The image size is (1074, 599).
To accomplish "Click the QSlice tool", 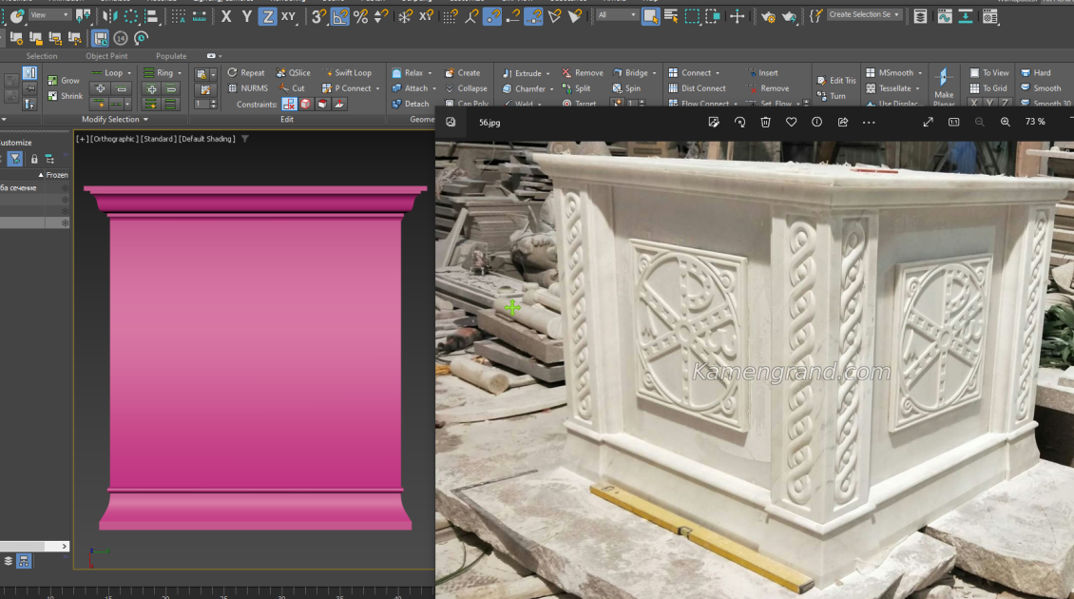I will pos(293,72).
